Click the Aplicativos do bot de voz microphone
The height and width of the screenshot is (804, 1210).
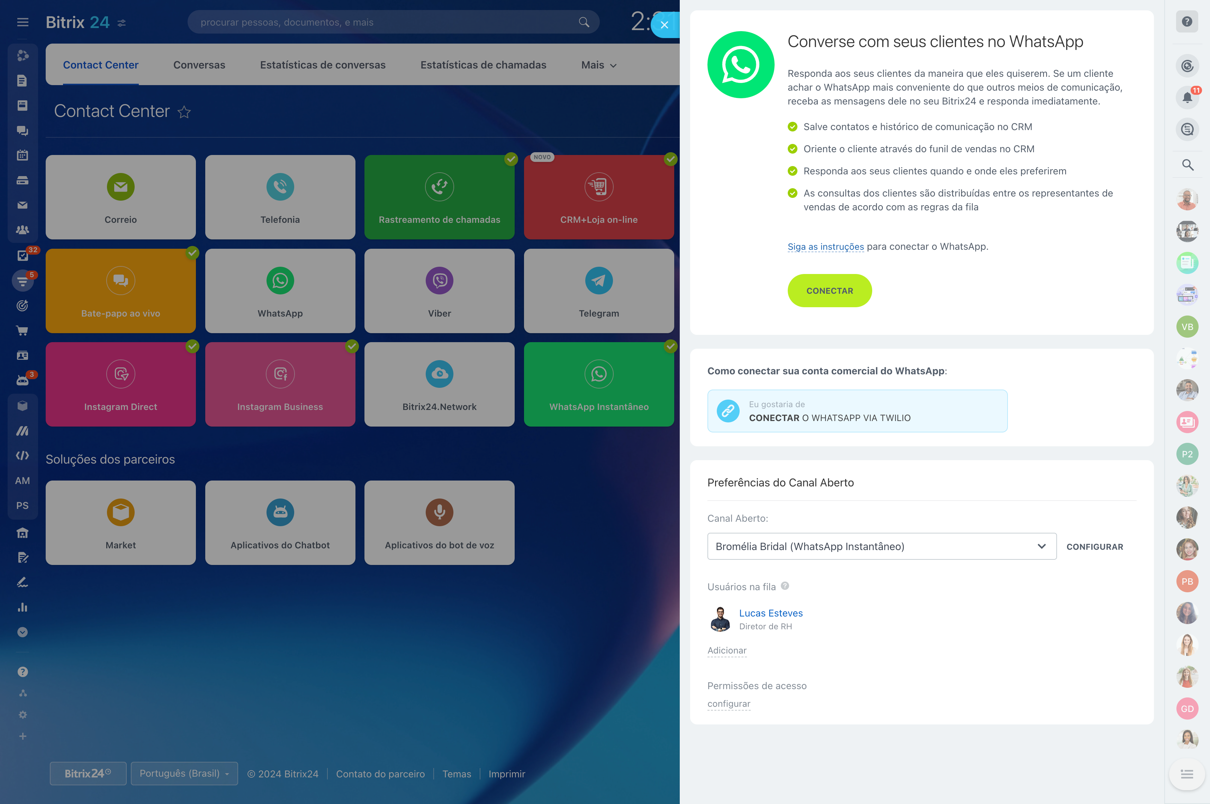pyautogui.click(x=439, y=512)
